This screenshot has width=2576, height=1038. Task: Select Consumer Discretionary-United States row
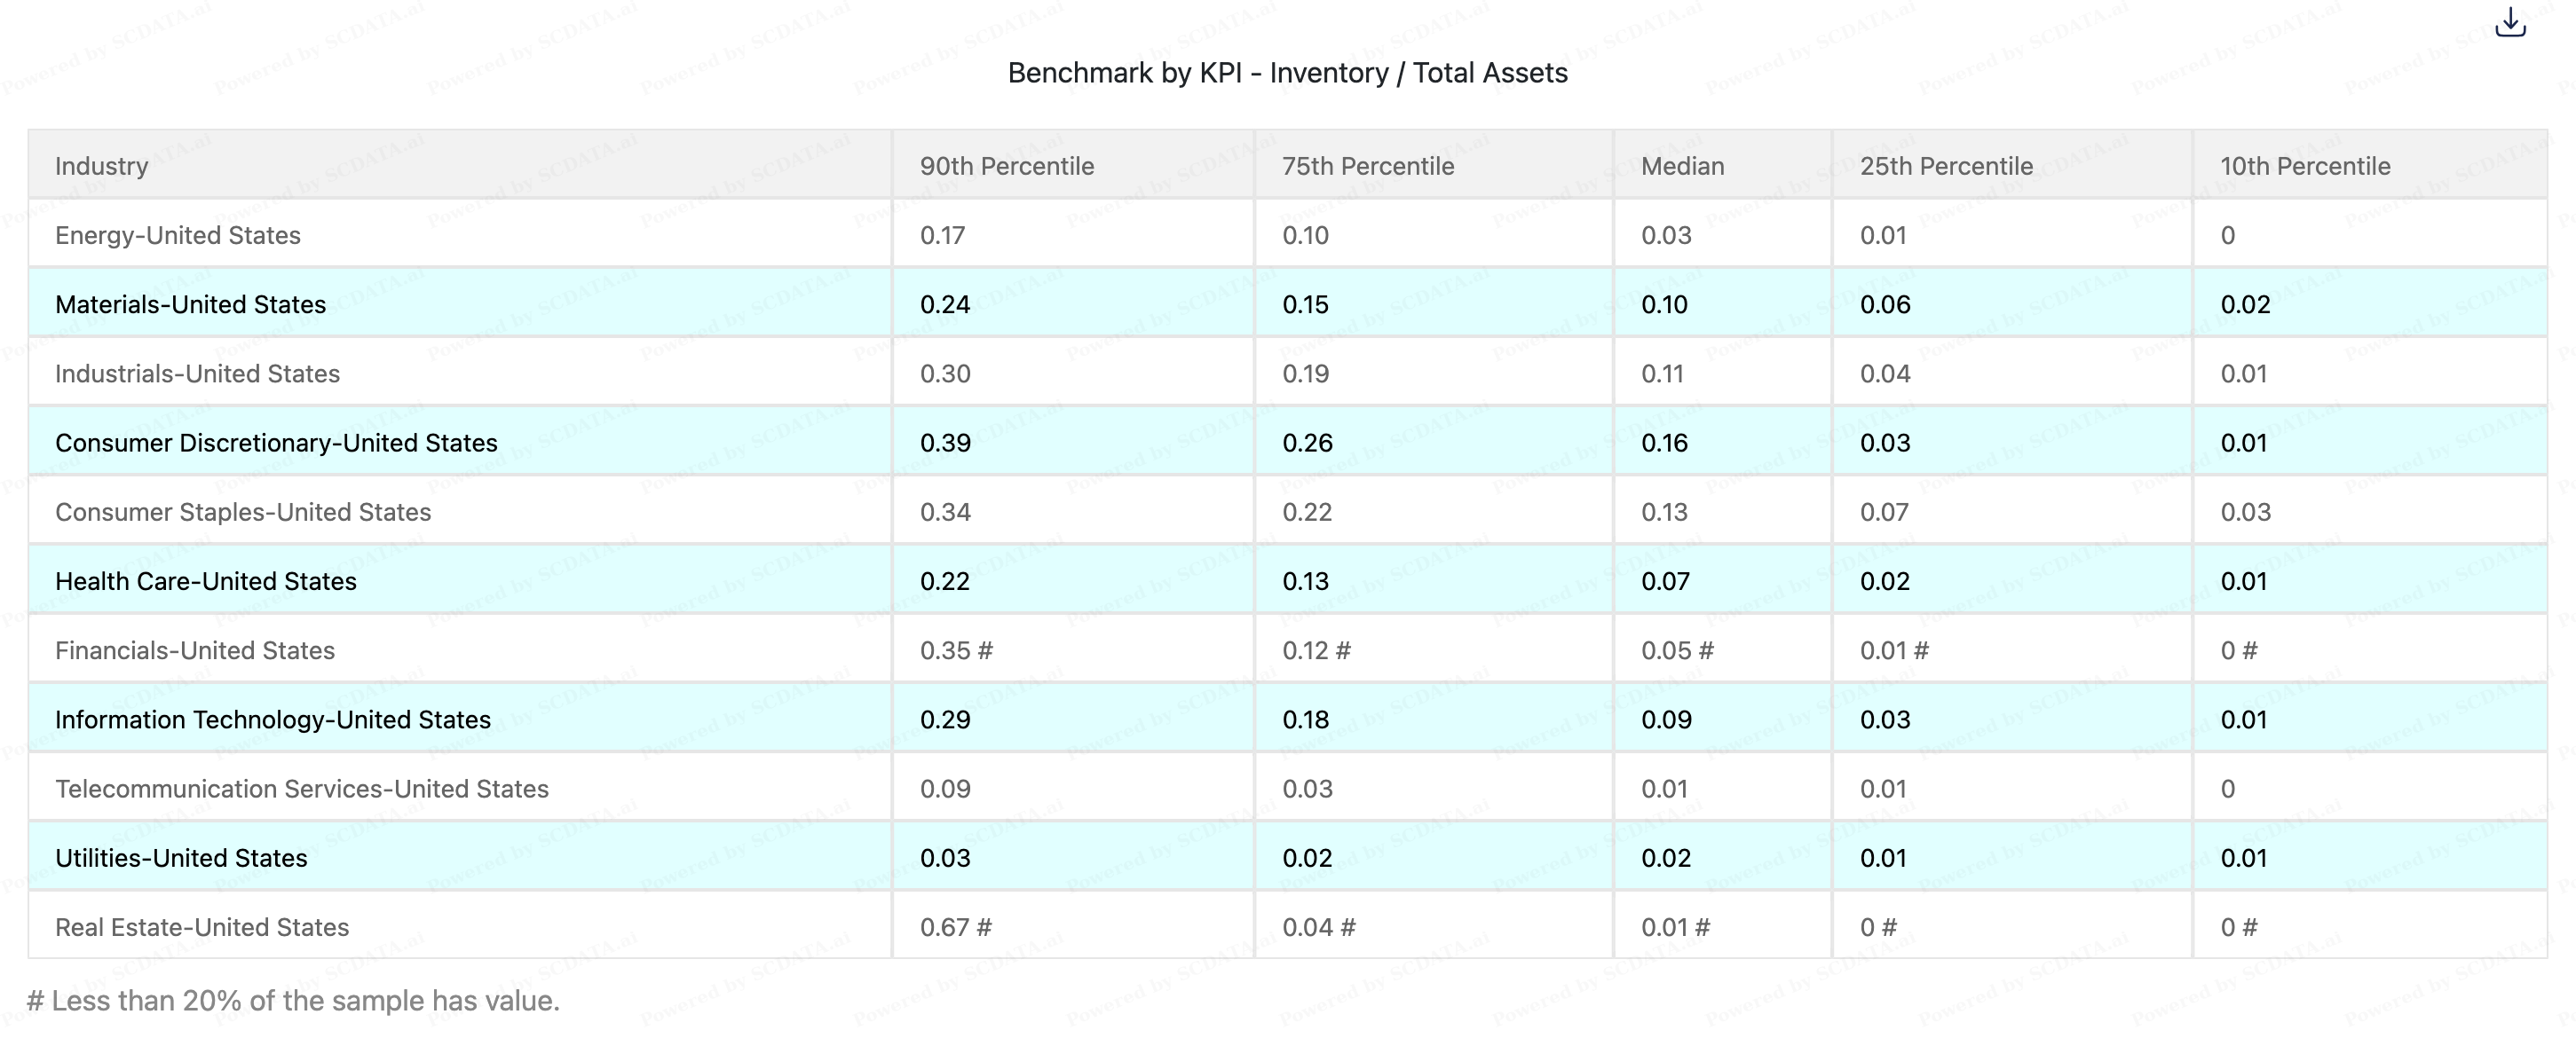(276, 443)
